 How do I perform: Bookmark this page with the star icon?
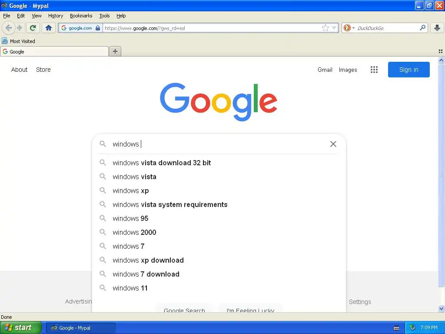pos(325,28)
